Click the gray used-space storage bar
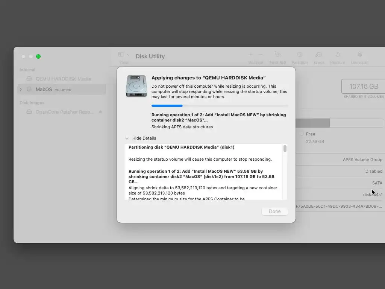385x289 pixels. 312,123
